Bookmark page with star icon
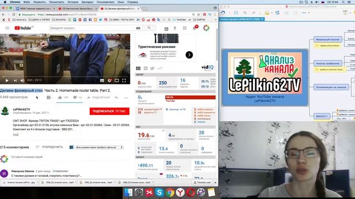Screen dimensions: 355x199 (x=199, y=14)
